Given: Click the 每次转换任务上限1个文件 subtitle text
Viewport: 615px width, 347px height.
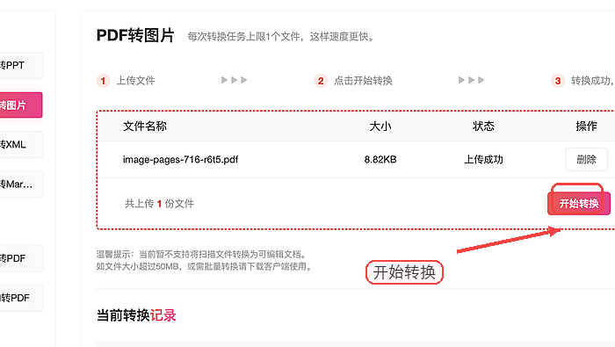Looking at the screenshot, I should [x=281, y=37].
